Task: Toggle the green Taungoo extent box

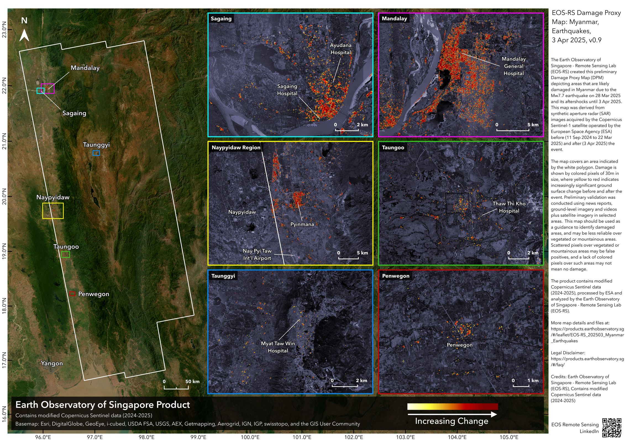Action: (x=65, y=255)
